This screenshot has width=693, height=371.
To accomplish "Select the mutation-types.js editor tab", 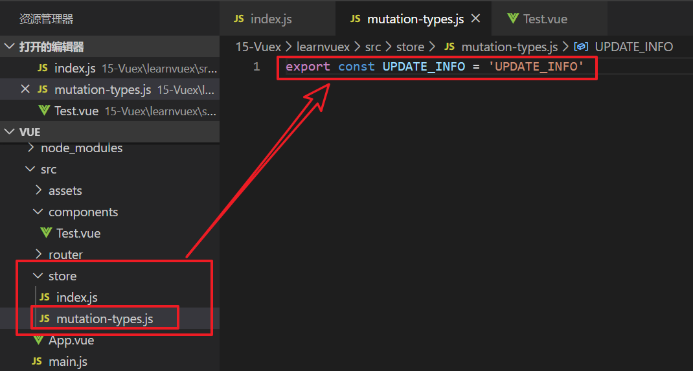I will [413, 19].
